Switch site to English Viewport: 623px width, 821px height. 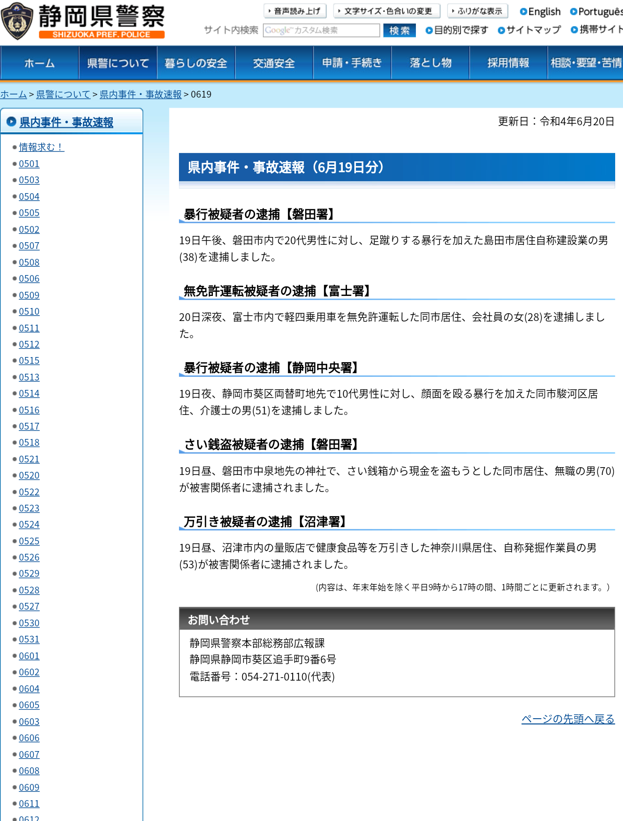540,11
